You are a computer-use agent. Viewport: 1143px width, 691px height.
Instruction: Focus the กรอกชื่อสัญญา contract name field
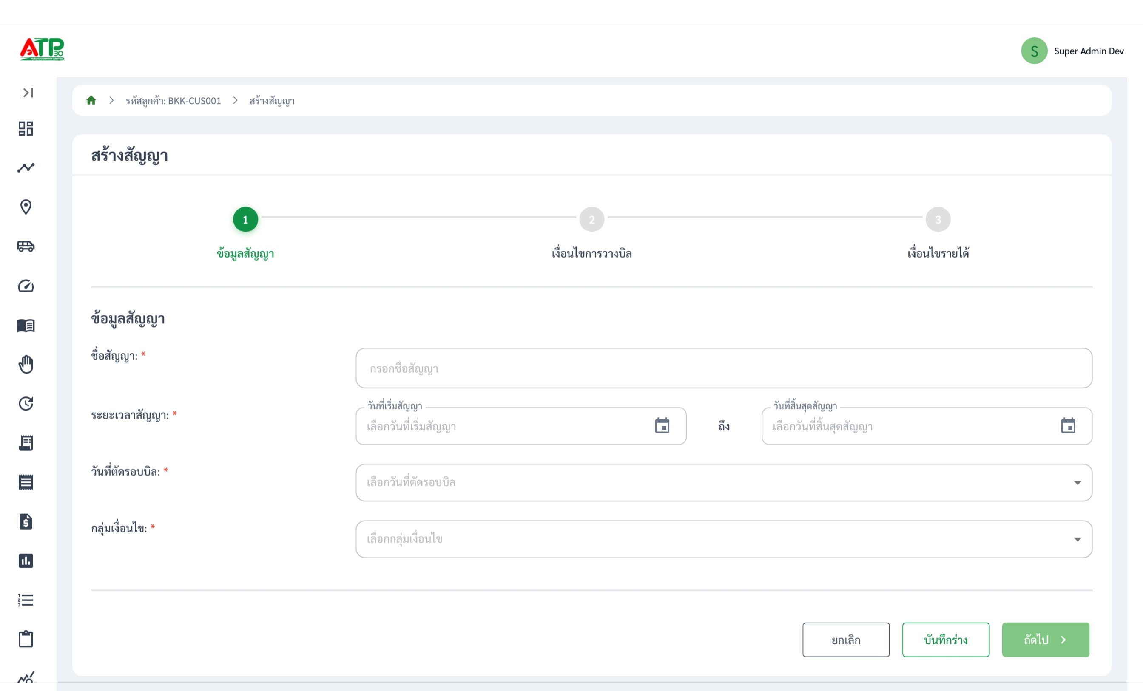pyautogui.click(x=724, y=368)
